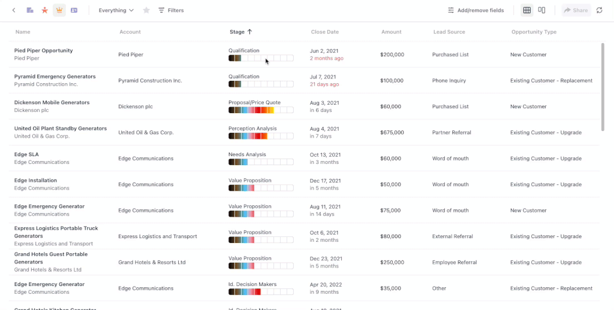The height and width of the screenshot is (310, 614).
Task: Click the $200,000 amount cell
Action: coord(392,54)
